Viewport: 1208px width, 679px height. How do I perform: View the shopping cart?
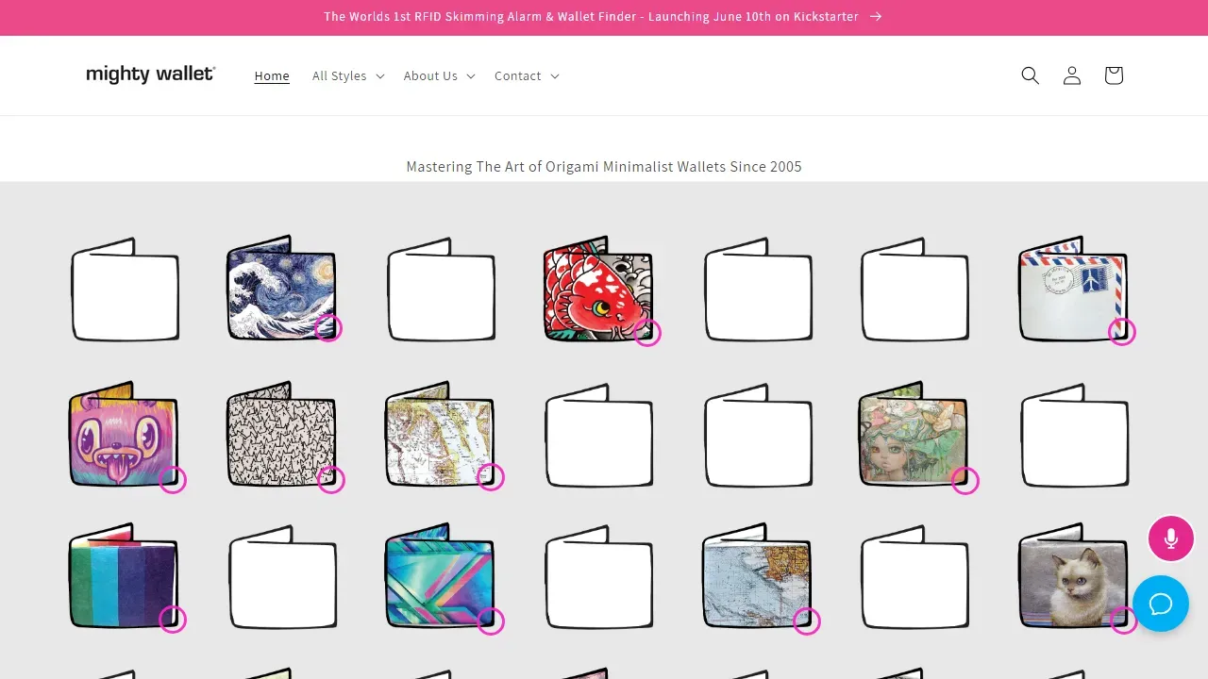[1114, 75]
